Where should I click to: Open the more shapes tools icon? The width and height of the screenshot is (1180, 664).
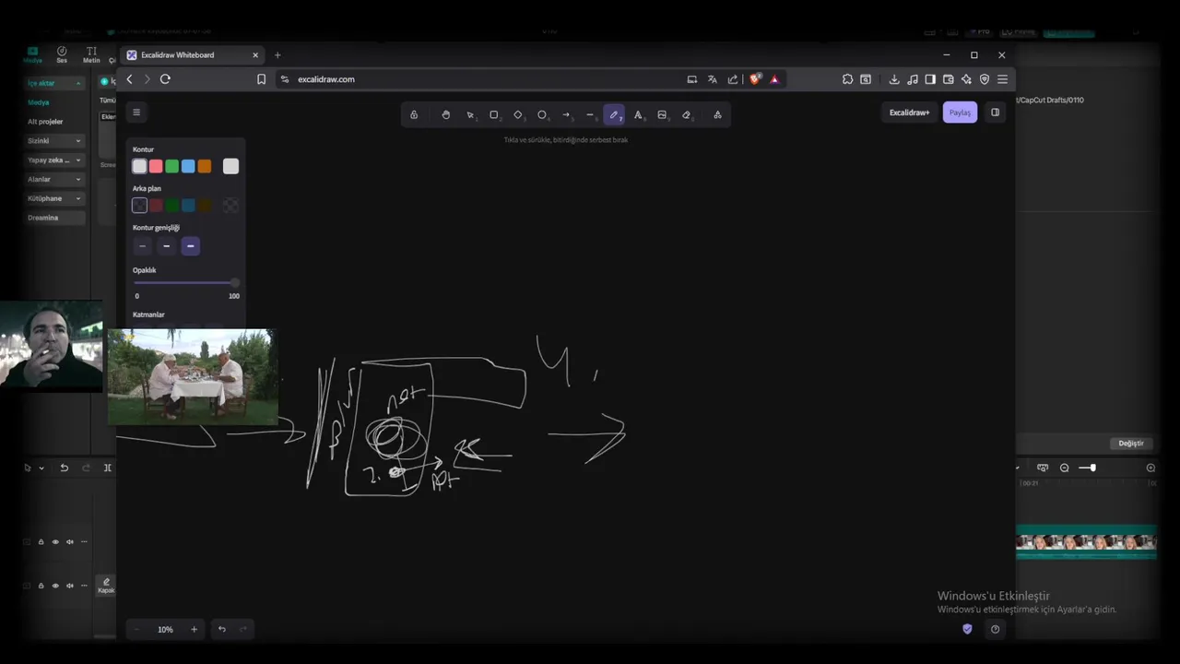[x=717, y=115]
